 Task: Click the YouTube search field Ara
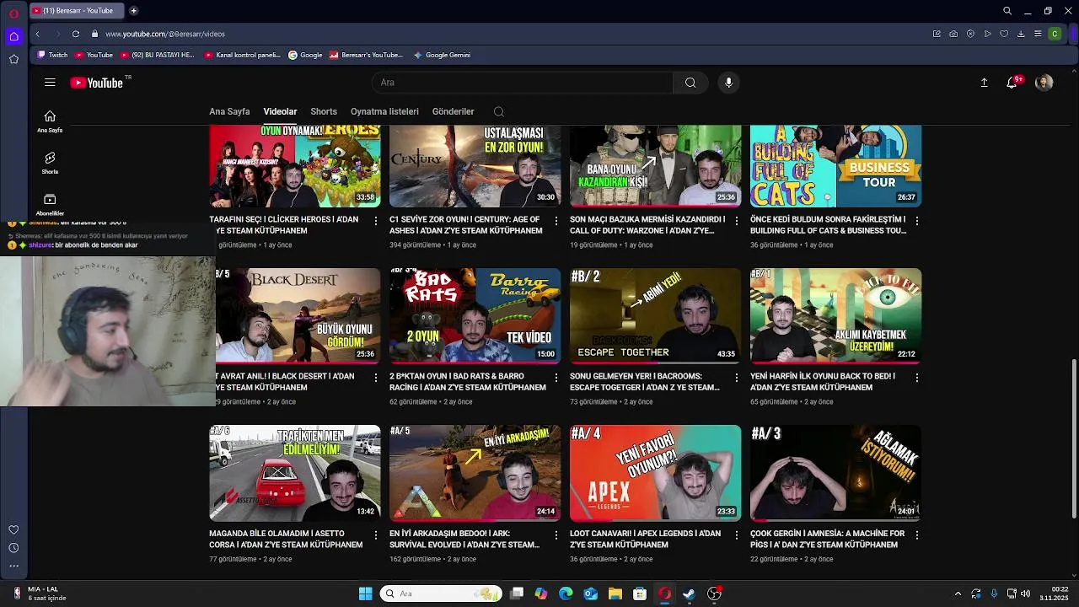[x=522, y=83]
